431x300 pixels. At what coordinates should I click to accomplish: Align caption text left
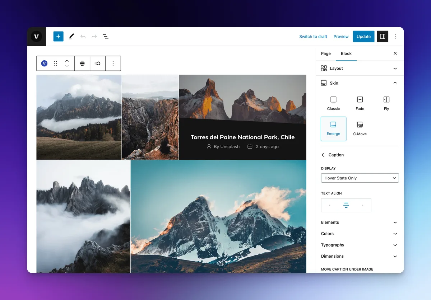tap(330, 205)
